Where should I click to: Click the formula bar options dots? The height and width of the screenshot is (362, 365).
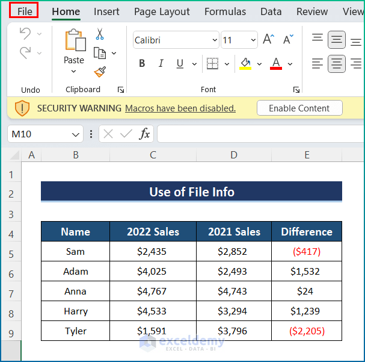(x=91, y=134)
